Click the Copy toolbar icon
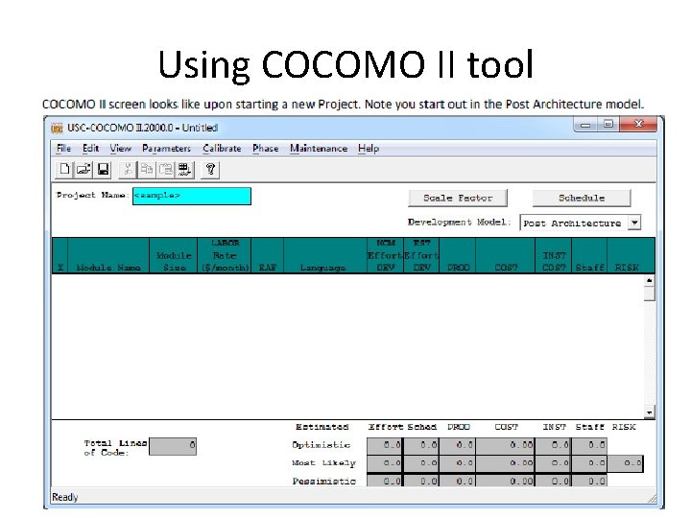Image resolution: width=691 pixels, height=518 pixels. pyautogui.click(x=147, y=170)
